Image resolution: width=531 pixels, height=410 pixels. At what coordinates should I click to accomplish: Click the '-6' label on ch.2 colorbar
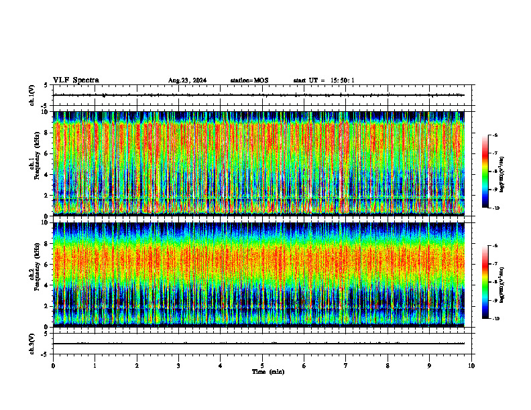pos(495,246)
